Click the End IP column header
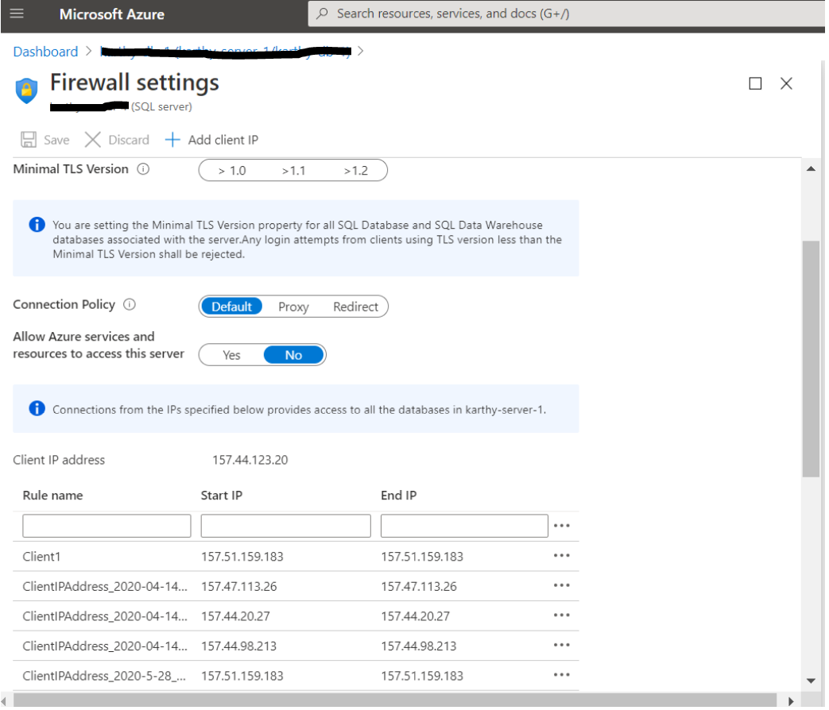 tap(399, 496)
